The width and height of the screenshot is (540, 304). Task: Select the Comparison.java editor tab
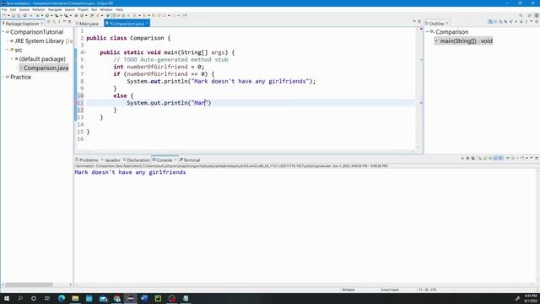[x=126, y=24]
